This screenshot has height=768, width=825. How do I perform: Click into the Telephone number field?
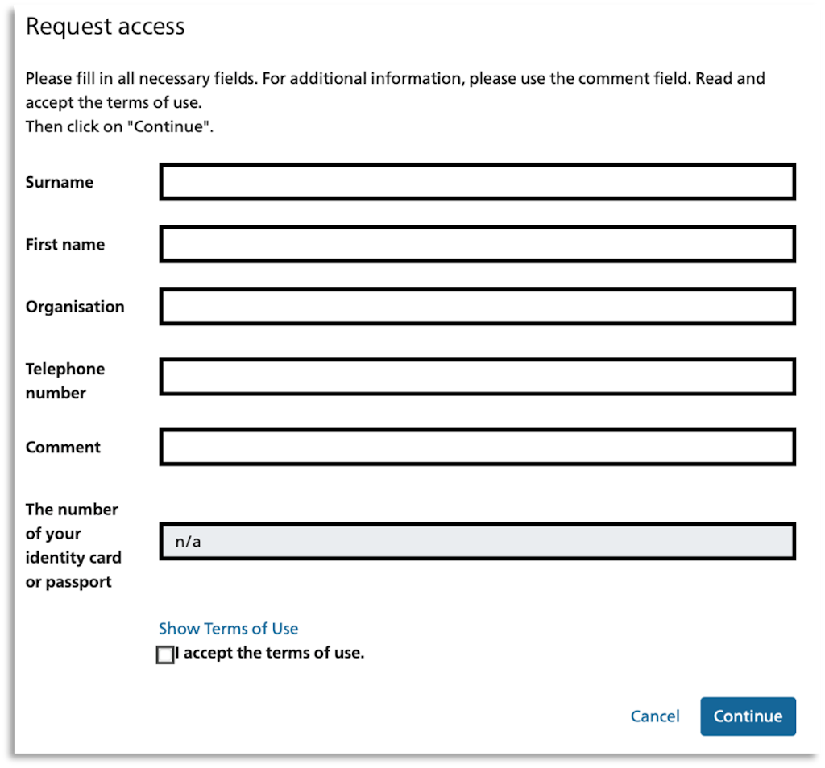coord(475,376)
